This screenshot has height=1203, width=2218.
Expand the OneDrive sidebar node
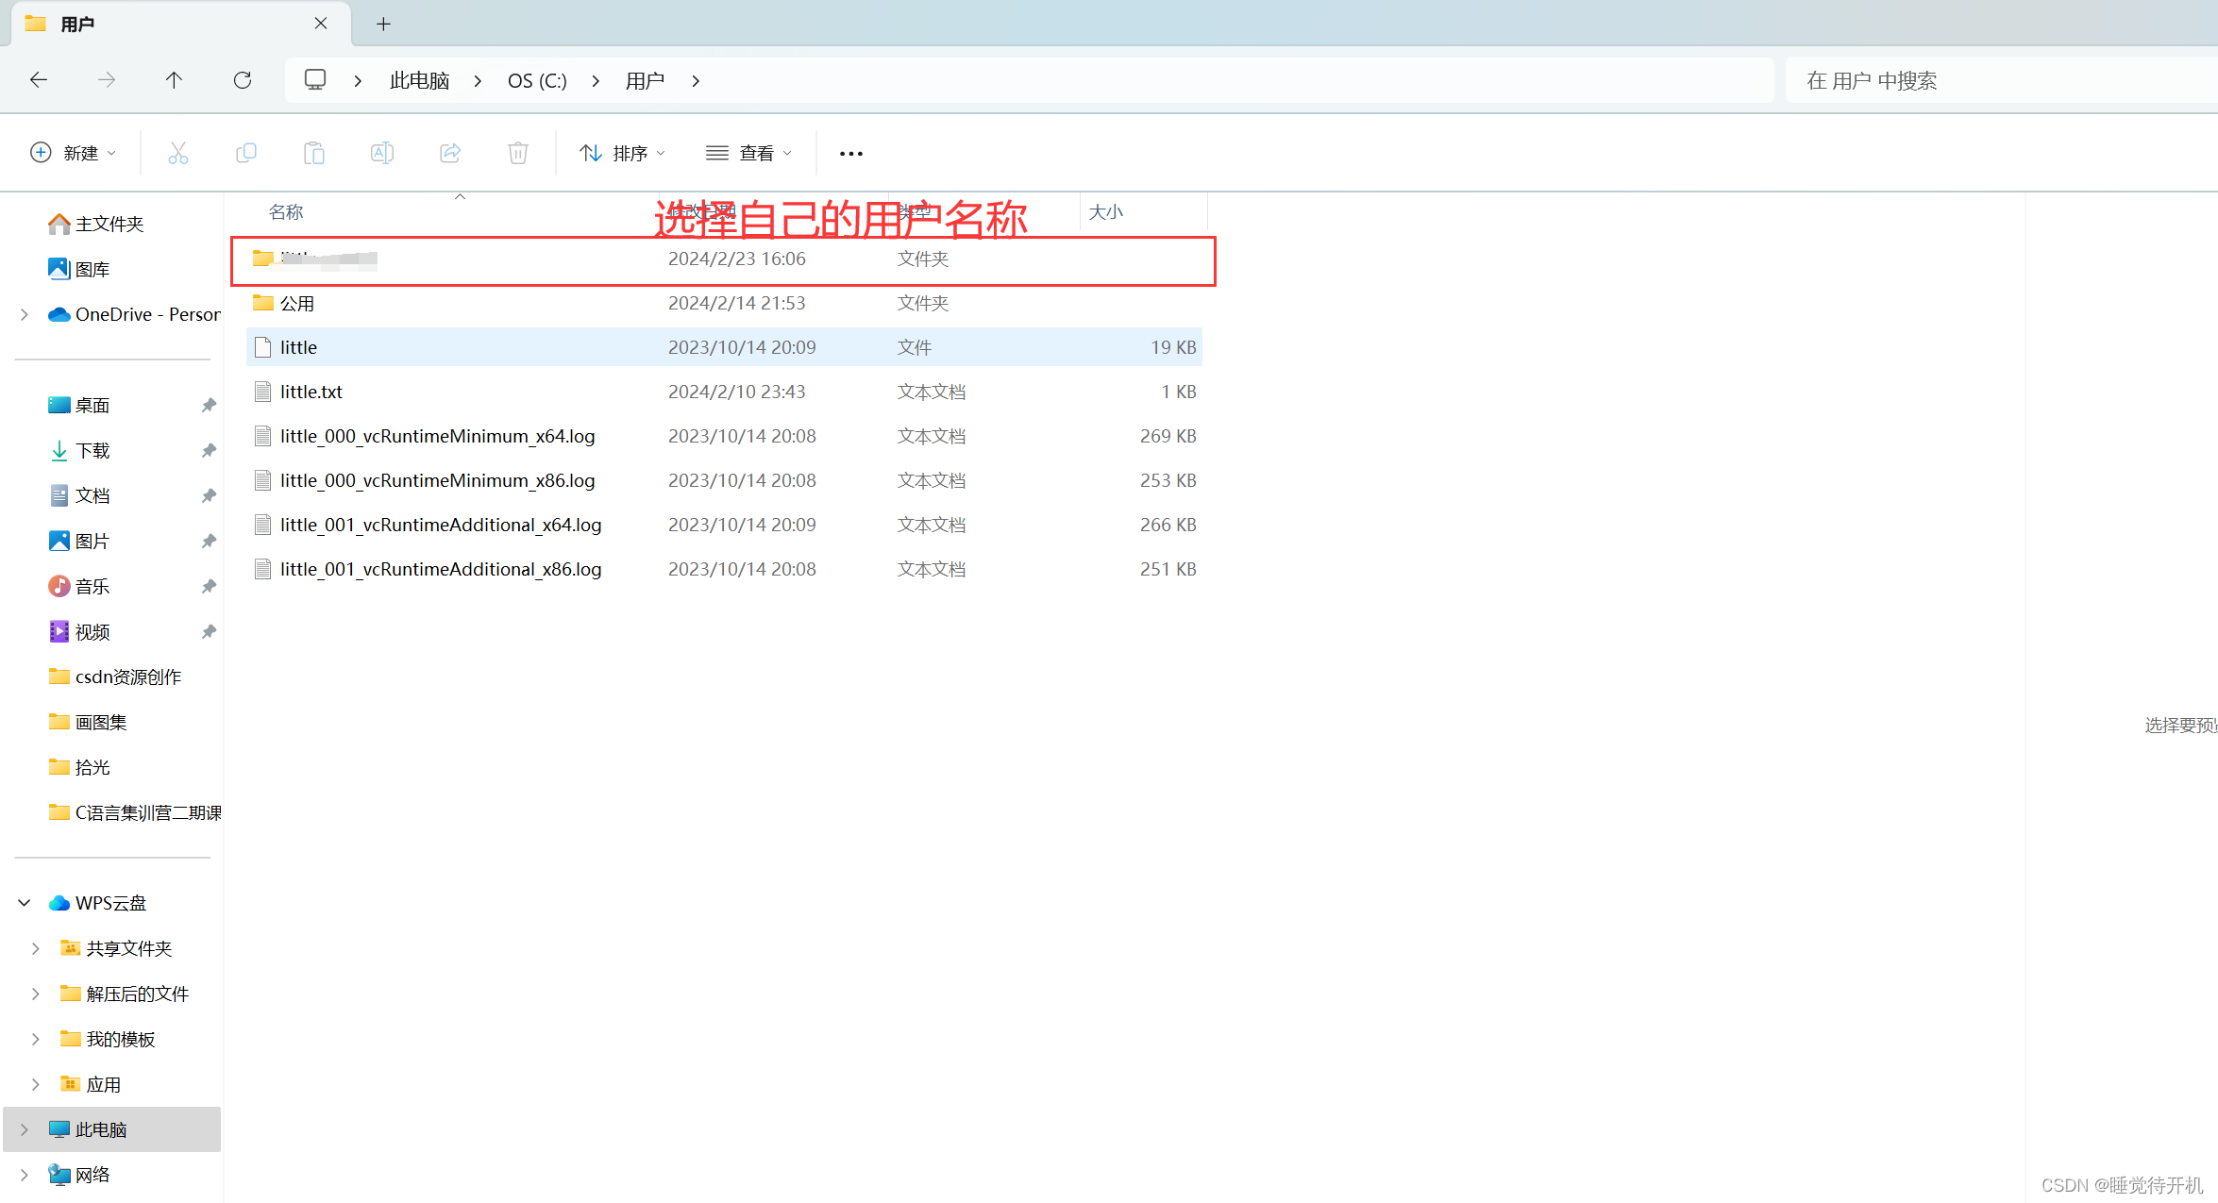(x=25, y=314)
